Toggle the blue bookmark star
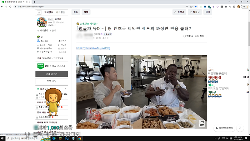 (x=196, y=7)
